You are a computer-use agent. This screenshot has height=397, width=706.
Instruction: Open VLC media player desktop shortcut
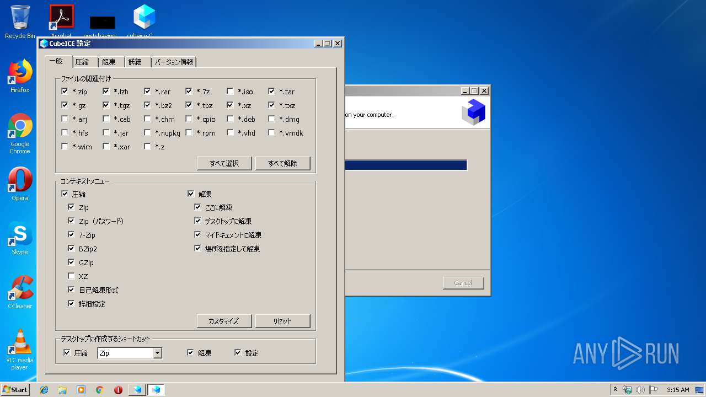point(20,349)
